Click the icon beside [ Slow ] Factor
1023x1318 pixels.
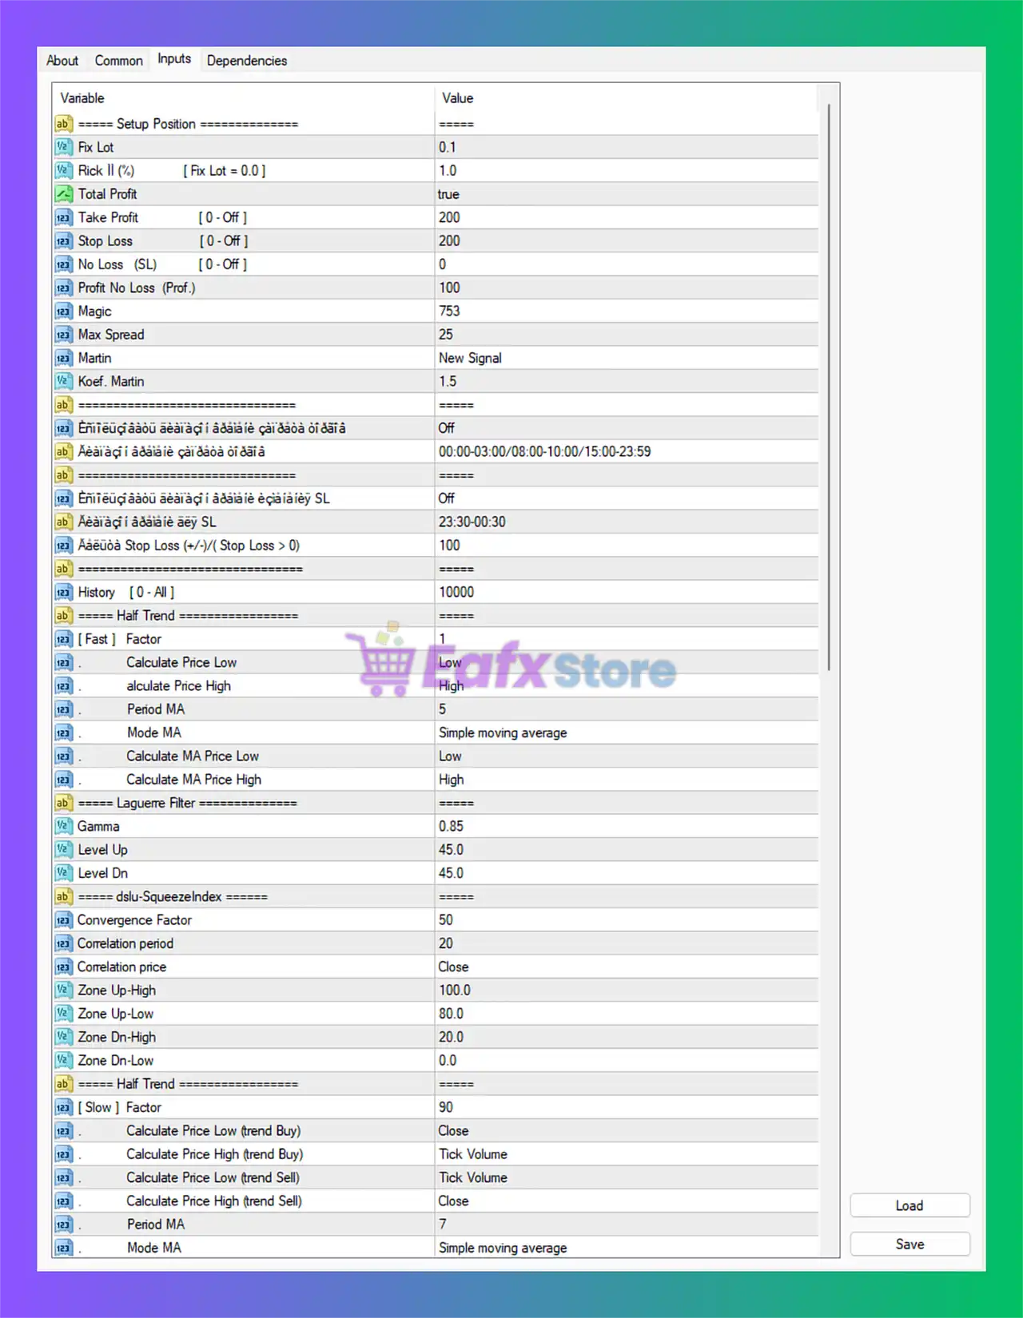point(63,1107)
